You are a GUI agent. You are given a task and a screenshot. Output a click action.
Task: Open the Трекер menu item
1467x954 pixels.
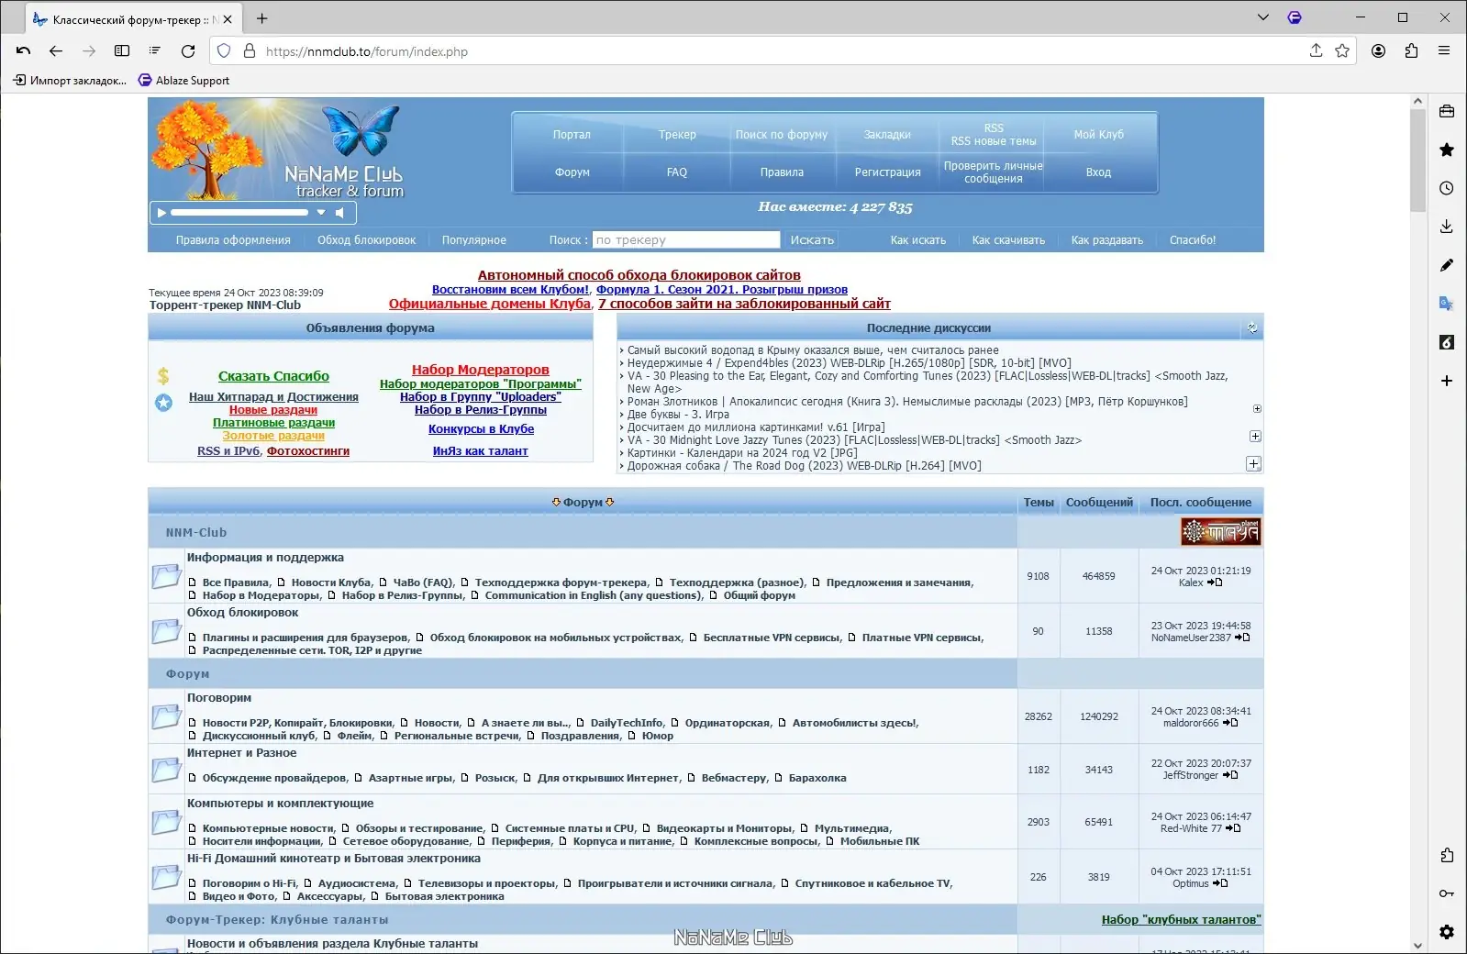point(677,135)
